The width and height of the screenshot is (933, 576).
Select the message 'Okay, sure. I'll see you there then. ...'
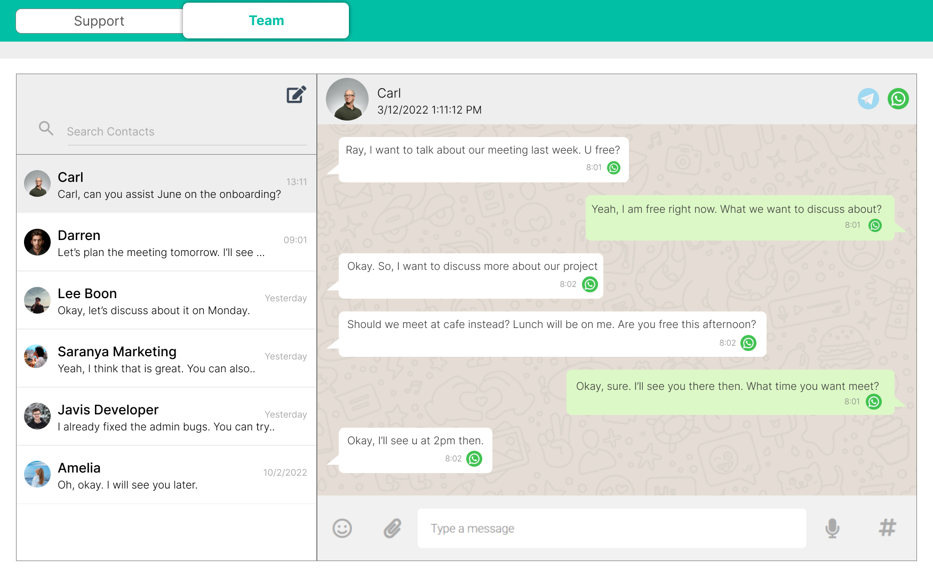click(x=730, y=392)
